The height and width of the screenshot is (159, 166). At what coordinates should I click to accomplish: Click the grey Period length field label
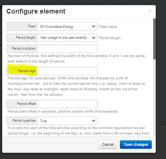[22, 38]
